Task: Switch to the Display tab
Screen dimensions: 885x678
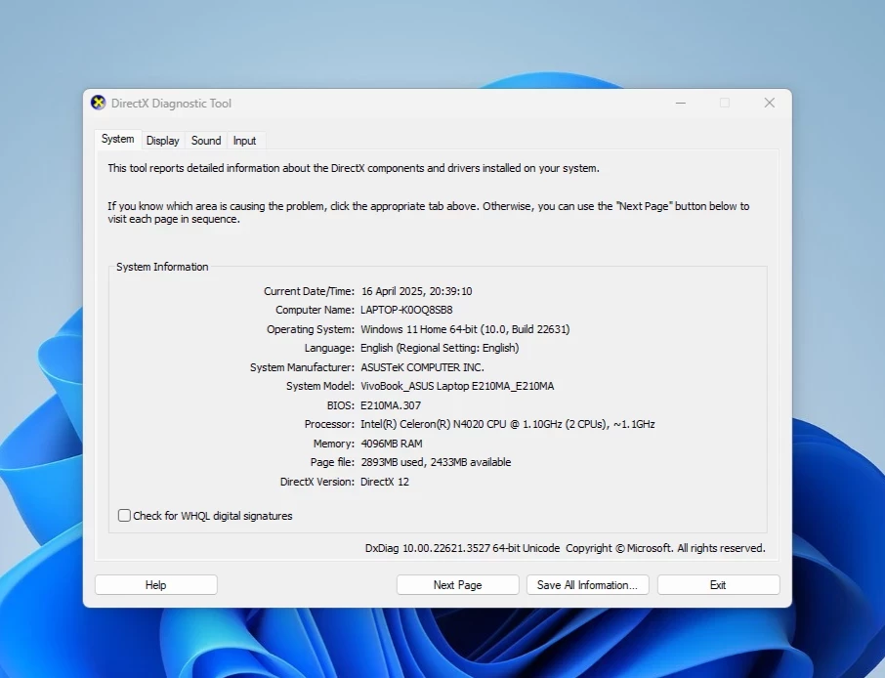Action: (x=162, y=141)
